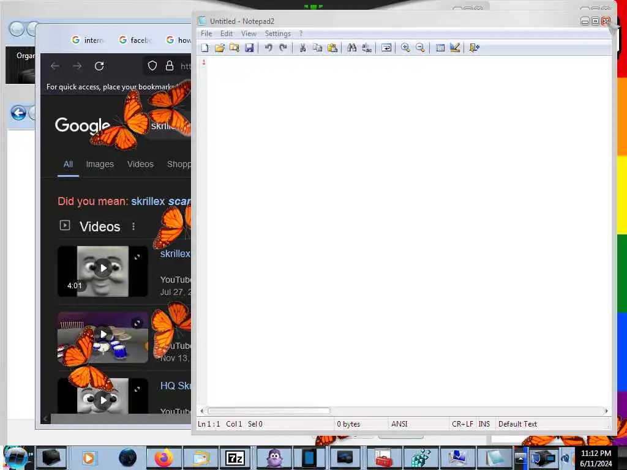Screen dimensions: 627x470
Task: Open the Select Scheme toolbar icon
Action: tap(440, 48)
